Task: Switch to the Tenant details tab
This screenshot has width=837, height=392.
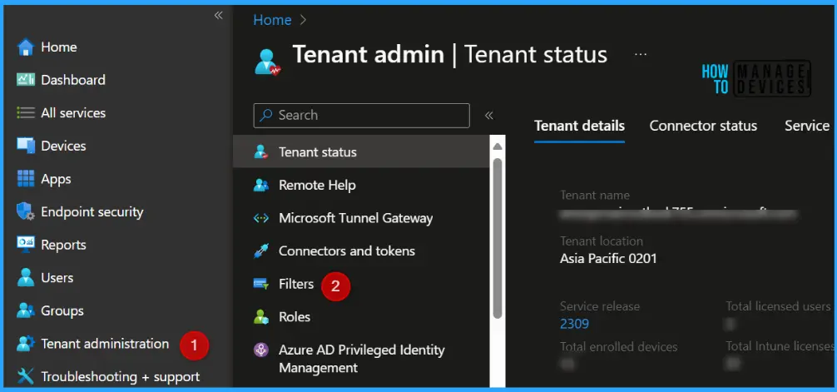Action: click(x=579, y=126)
